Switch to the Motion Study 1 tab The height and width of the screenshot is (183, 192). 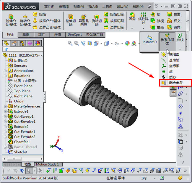[x=47, y=164]
